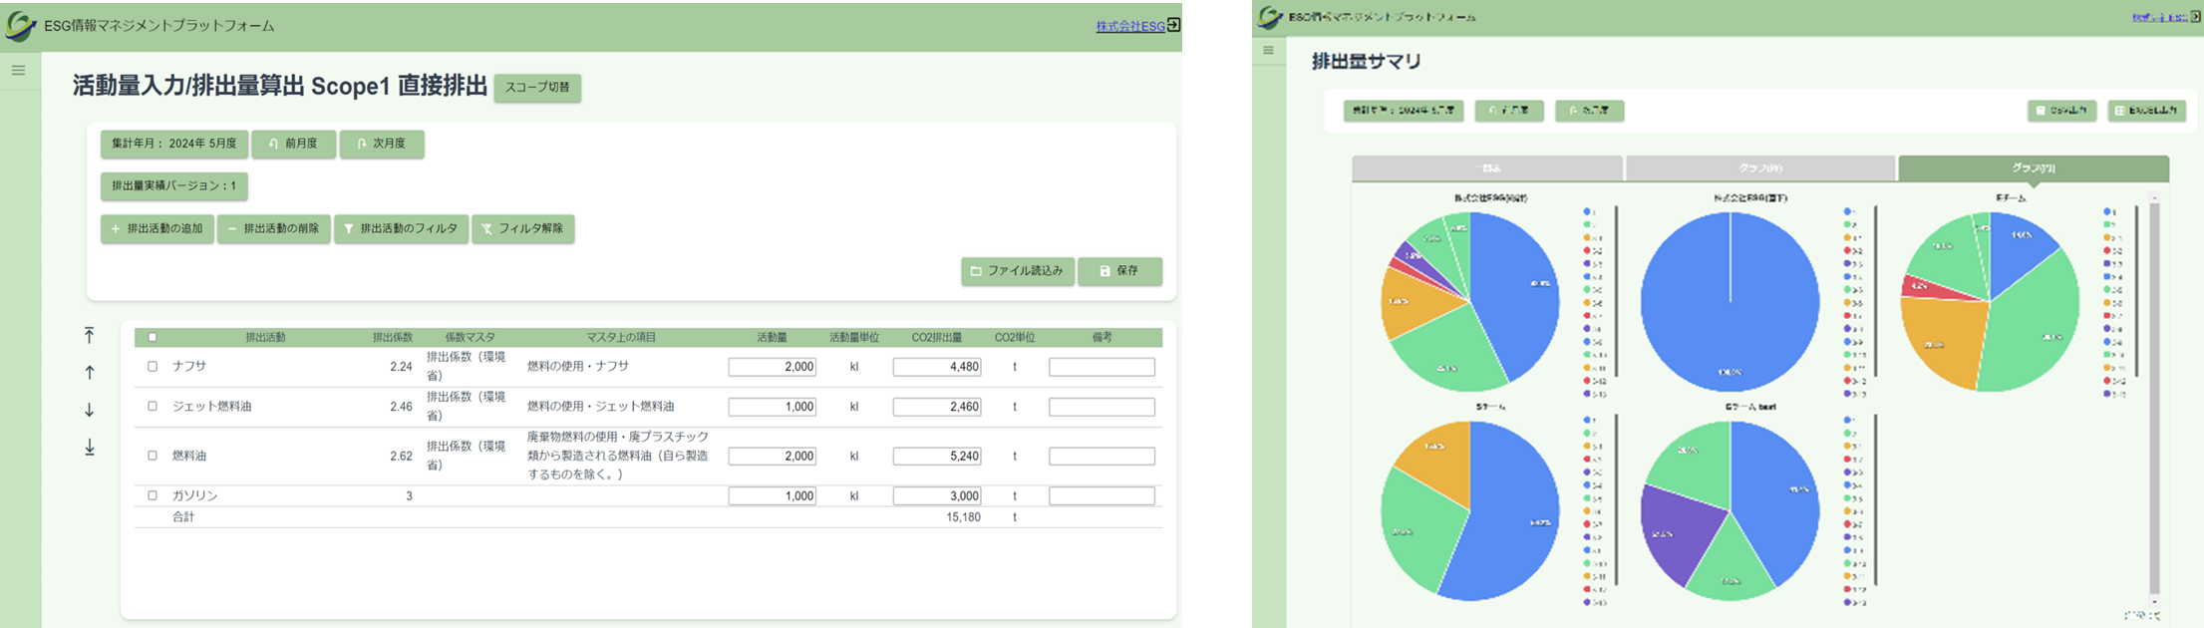
Task: Click vertical scrollbar of pie chart panel
Action: tap(2154, 399)
